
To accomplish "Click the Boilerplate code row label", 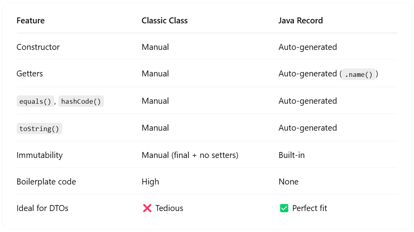I will click(46, 182).
